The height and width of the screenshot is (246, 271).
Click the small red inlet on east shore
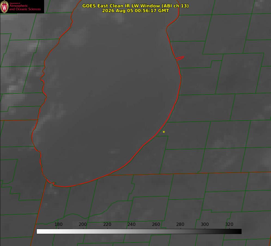[180, 58]
